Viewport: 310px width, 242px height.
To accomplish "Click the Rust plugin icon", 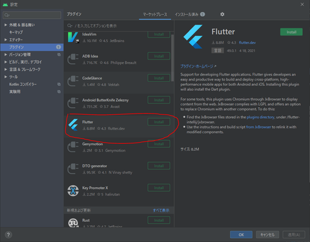I will coord(73,223).
